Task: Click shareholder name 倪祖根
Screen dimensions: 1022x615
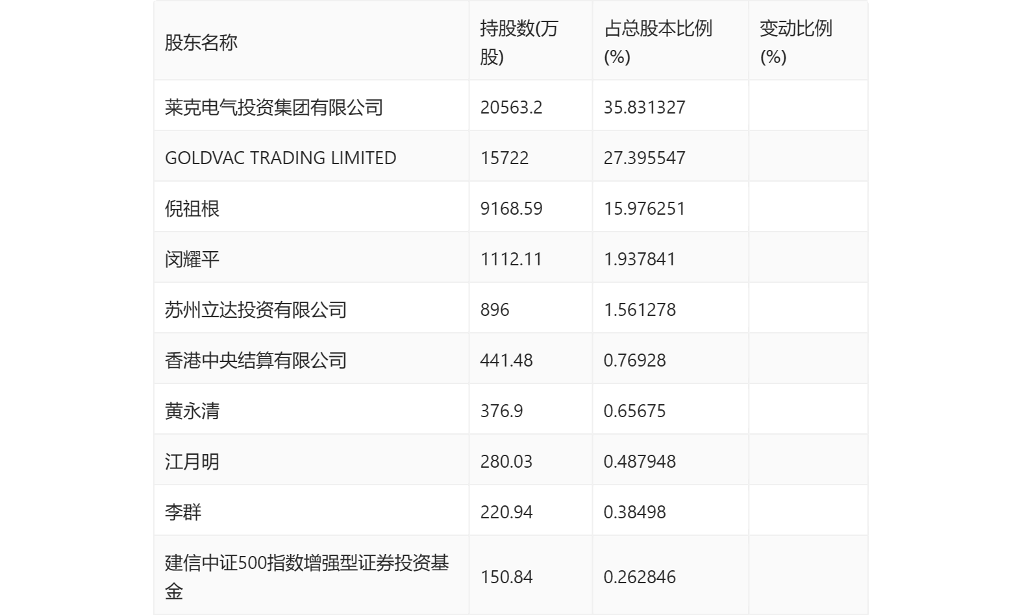Action: tap(192, 209)
